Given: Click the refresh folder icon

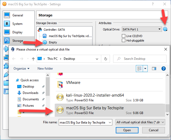Looking at the screenshot, I should click(x=106, y=59).
